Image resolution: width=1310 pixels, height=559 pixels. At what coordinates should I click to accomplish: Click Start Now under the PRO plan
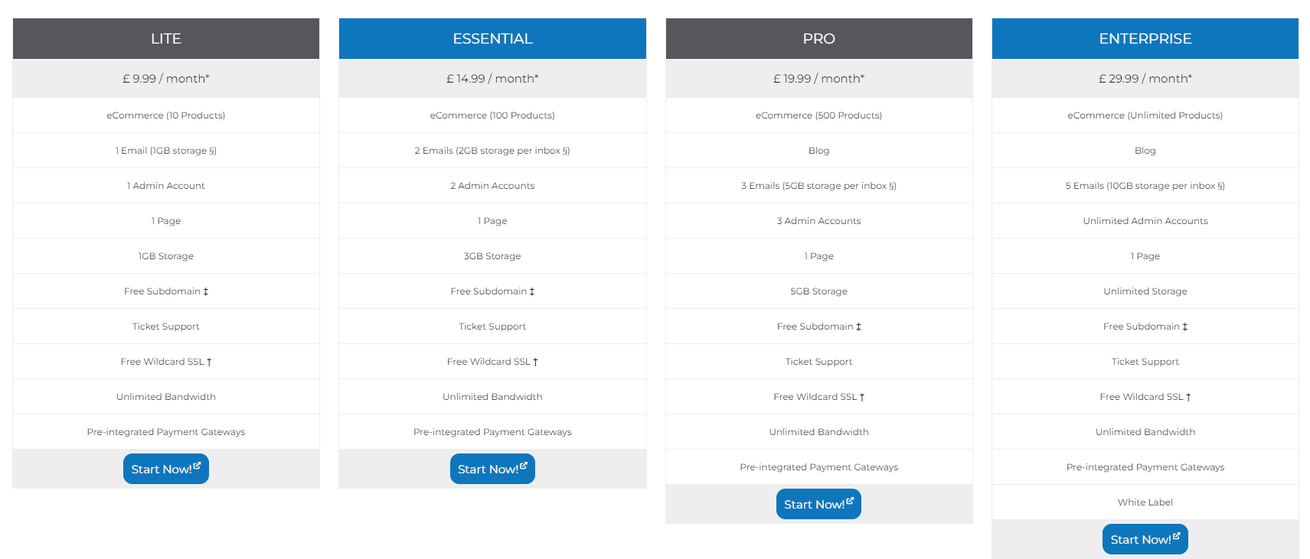pyautogui.click(x=818, y=503)
